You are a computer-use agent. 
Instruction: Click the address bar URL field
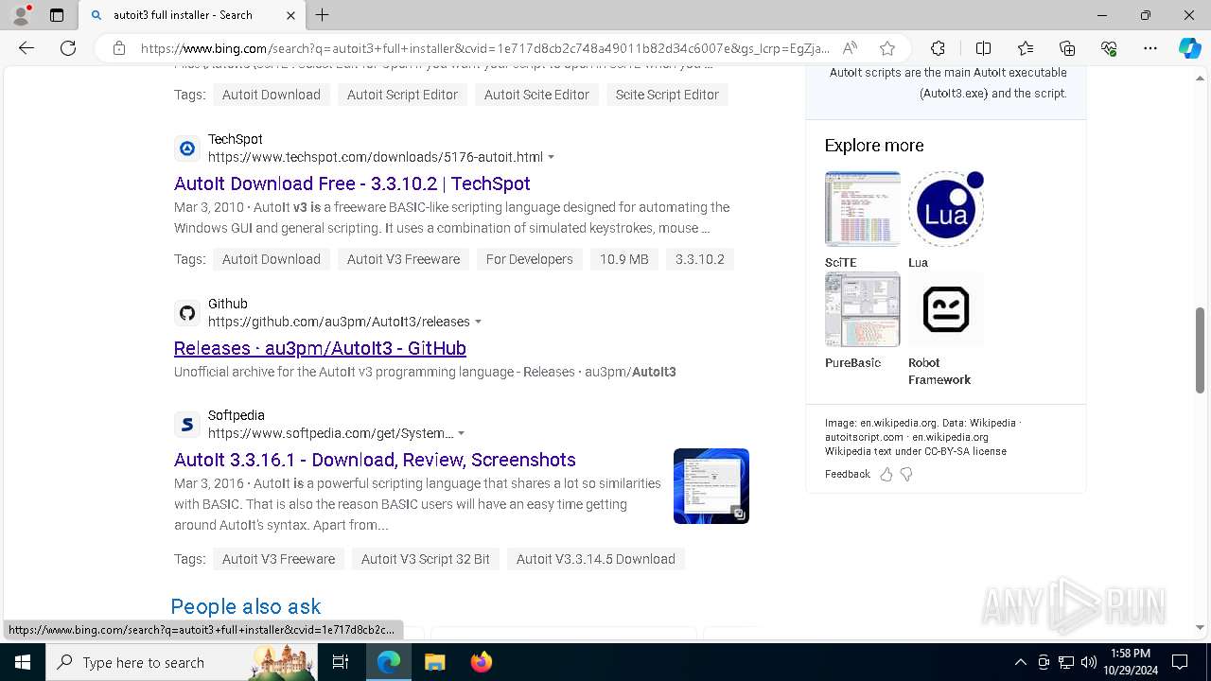tap(484, 48)
